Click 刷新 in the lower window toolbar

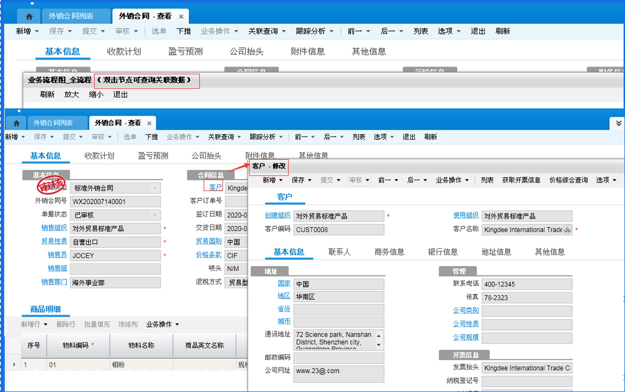click(x=430, y=137)
